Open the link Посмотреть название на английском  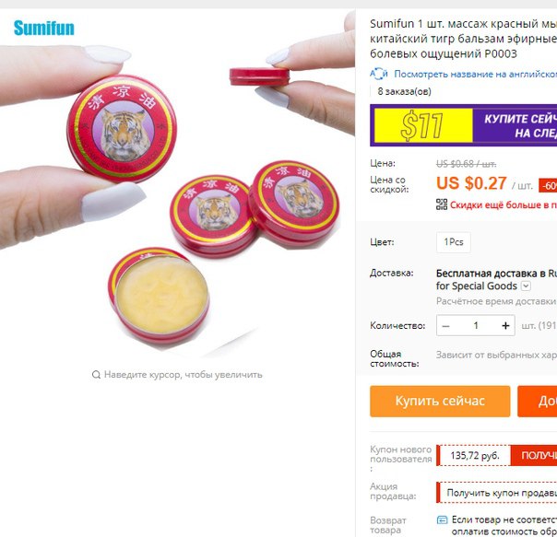[x=475, y=75]
